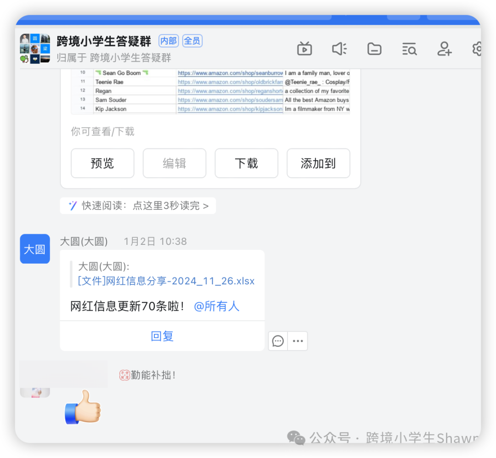This screenshot has width=496, height=458.
Task: Click the 内部 tag beside the group name
Action: coord(168,40)
